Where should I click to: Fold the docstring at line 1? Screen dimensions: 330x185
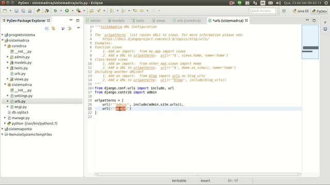93,27
